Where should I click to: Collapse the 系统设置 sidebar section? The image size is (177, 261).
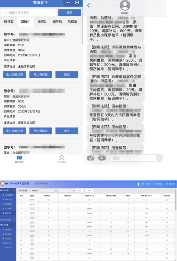[x=8, y=225]
